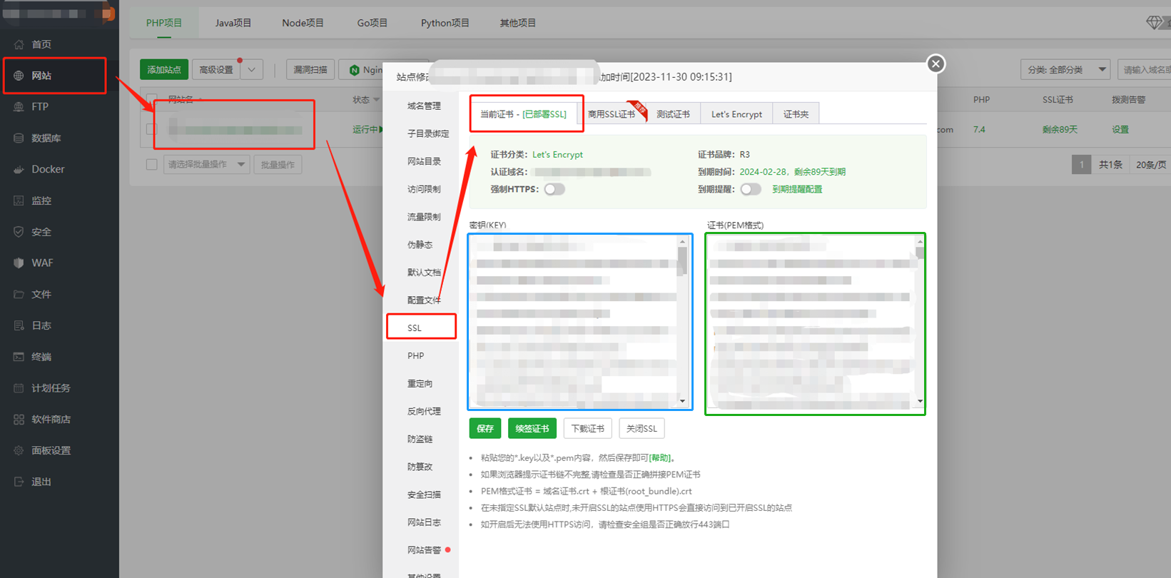Open the WAF shield icon

click(x=19, y=263)
